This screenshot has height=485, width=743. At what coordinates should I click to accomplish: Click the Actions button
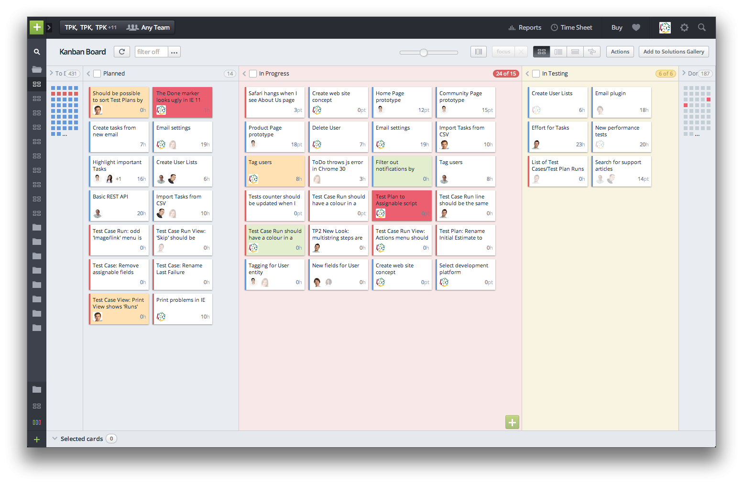coord(620,51)
